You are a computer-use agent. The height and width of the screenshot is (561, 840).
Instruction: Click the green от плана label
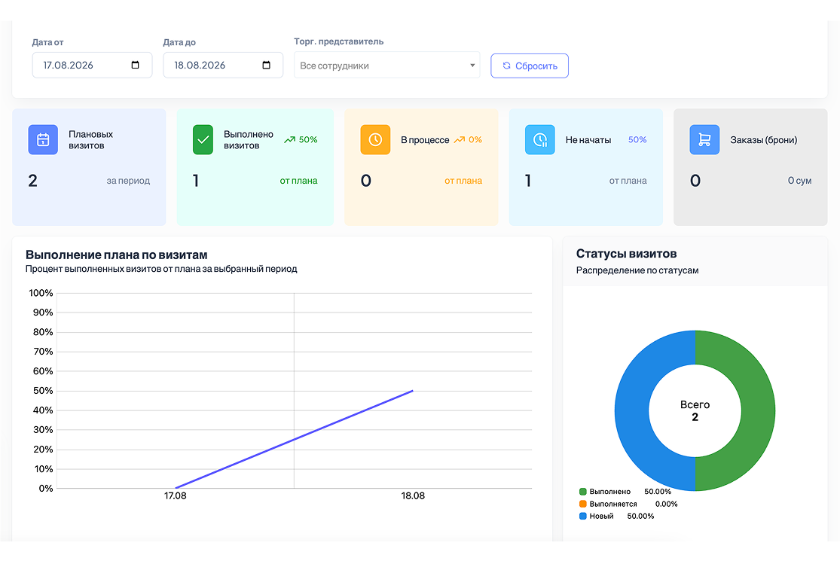click(298, 181)
